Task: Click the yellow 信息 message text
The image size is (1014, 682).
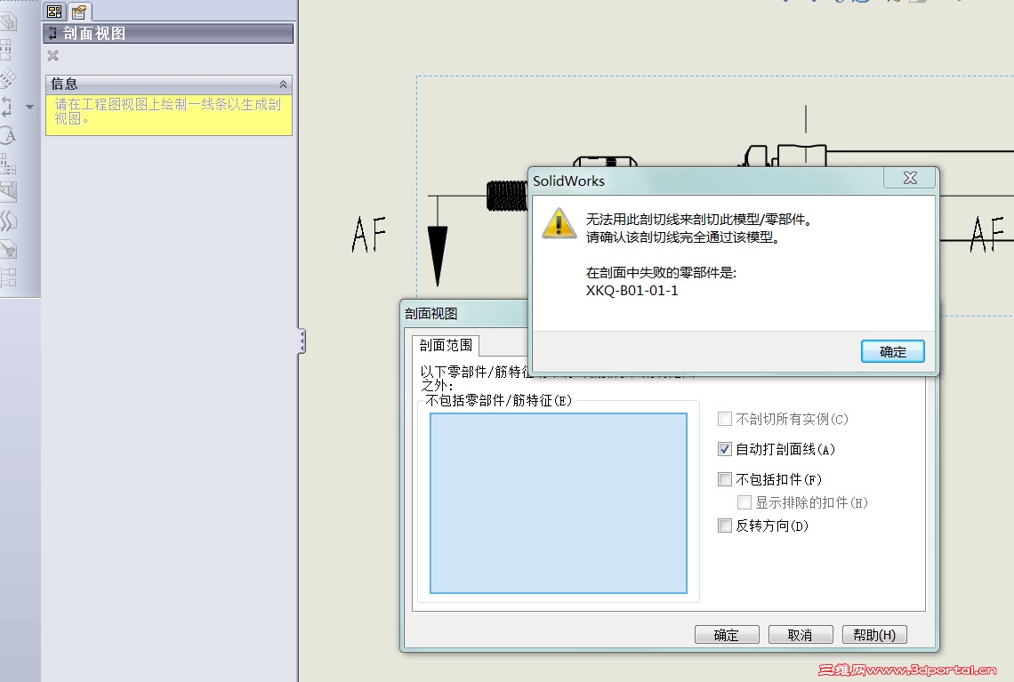Action: pyautogui.click(x=167, y=111)
